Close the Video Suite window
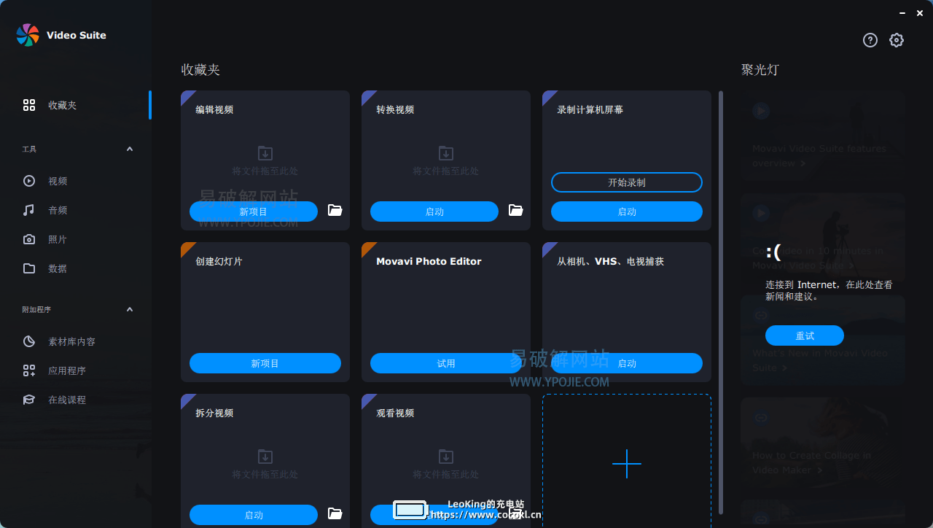933x528 pixels. (x=921, y=12)
